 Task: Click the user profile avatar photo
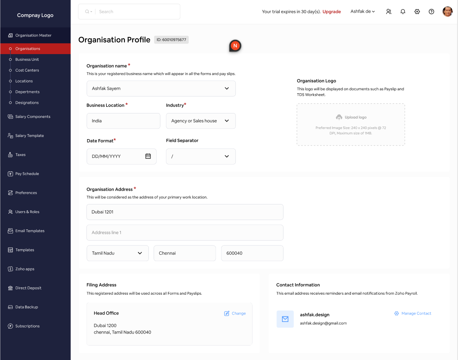[447, 12]
